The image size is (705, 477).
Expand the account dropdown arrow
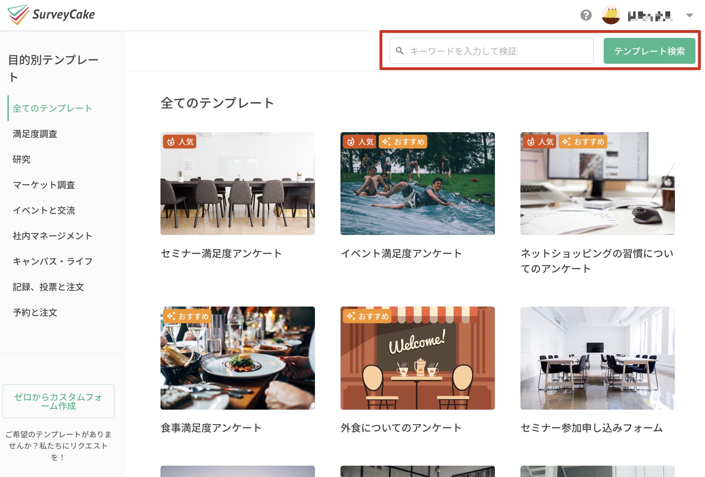coord(689,15)
